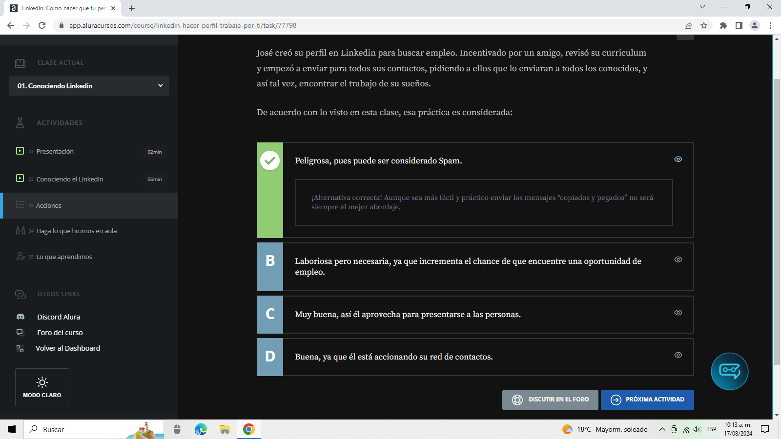Screen dimensions: 781x439
Task: Click the Clase Actual book icon
Action: [20, 63]
